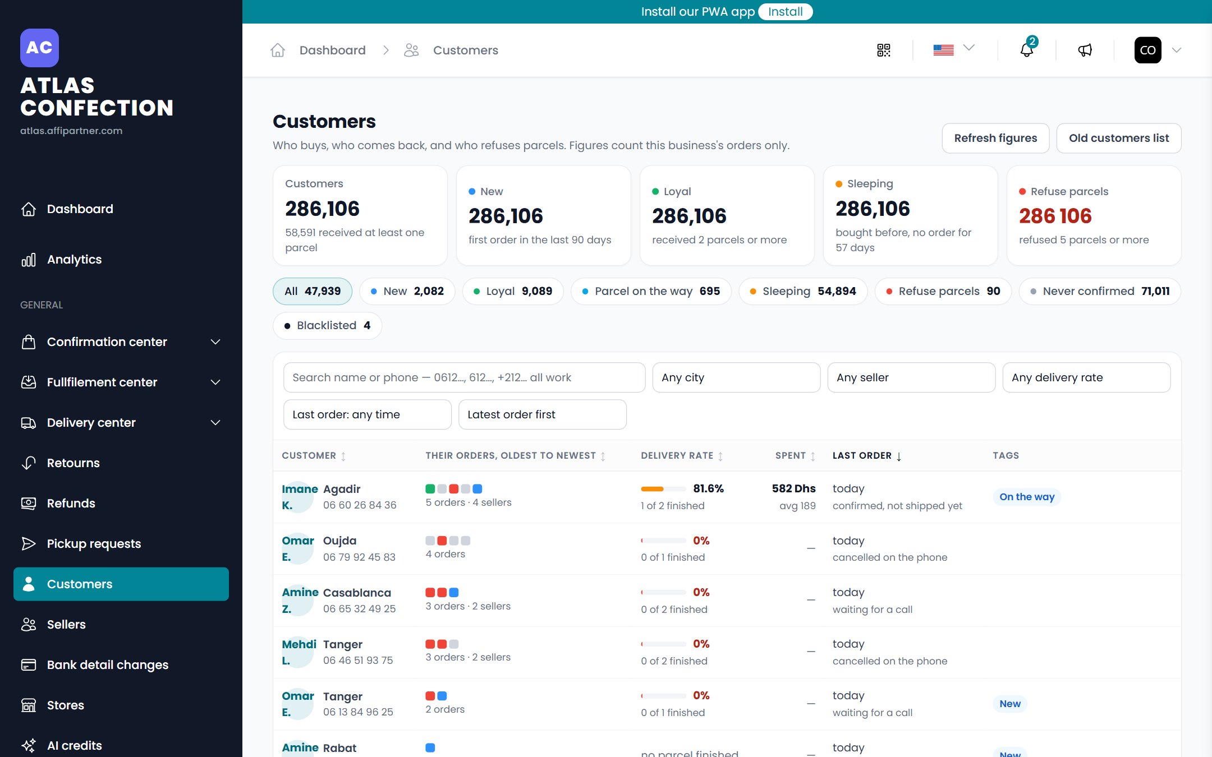Screen dimensions: 1212x757
Task: Click the home icon in breadcrumb
Action: [278, 50]
